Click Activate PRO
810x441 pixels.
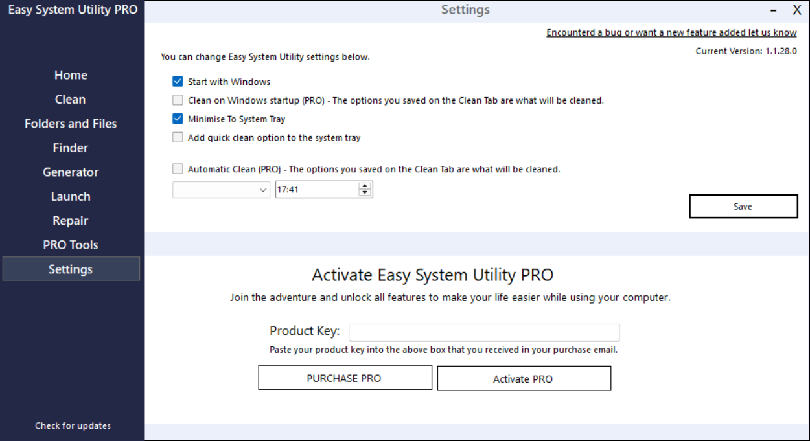coord(524,379)
